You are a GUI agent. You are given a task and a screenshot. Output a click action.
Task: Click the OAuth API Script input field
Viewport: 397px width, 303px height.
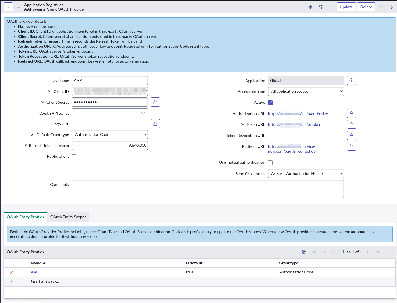105,113
